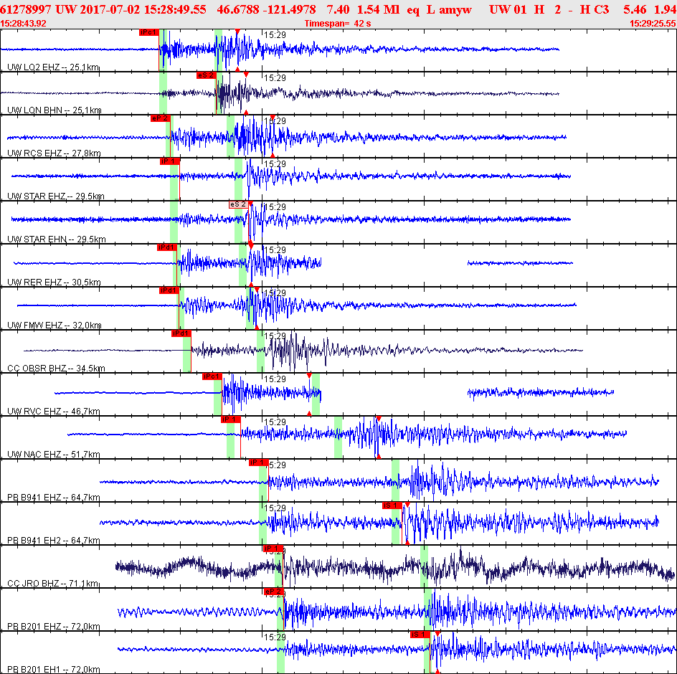Click the event ID '61278997' in the header
Image resolution: width=677 pixels, height=674 pixels.
pyautogui.click(x=26, y=9)
